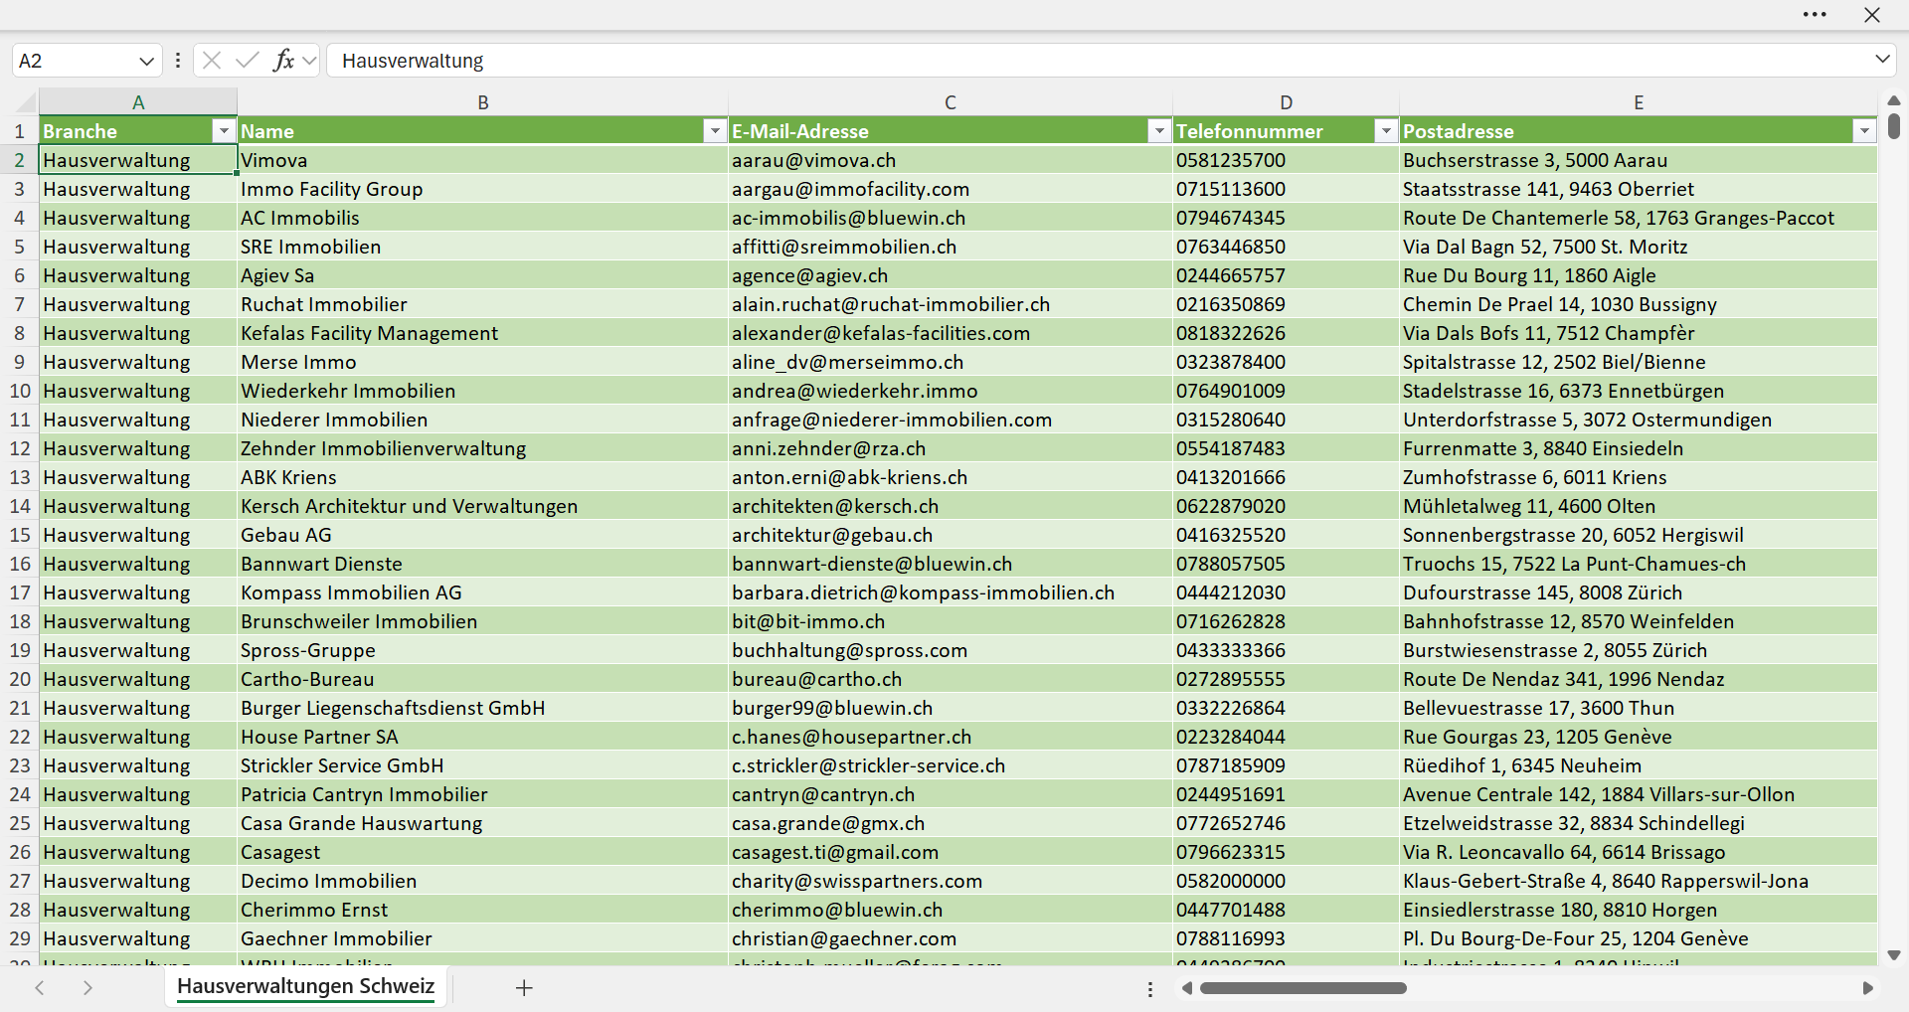The image size is (1909, 1012).
Task: Select row 12 header
Action: click(19, 448)
